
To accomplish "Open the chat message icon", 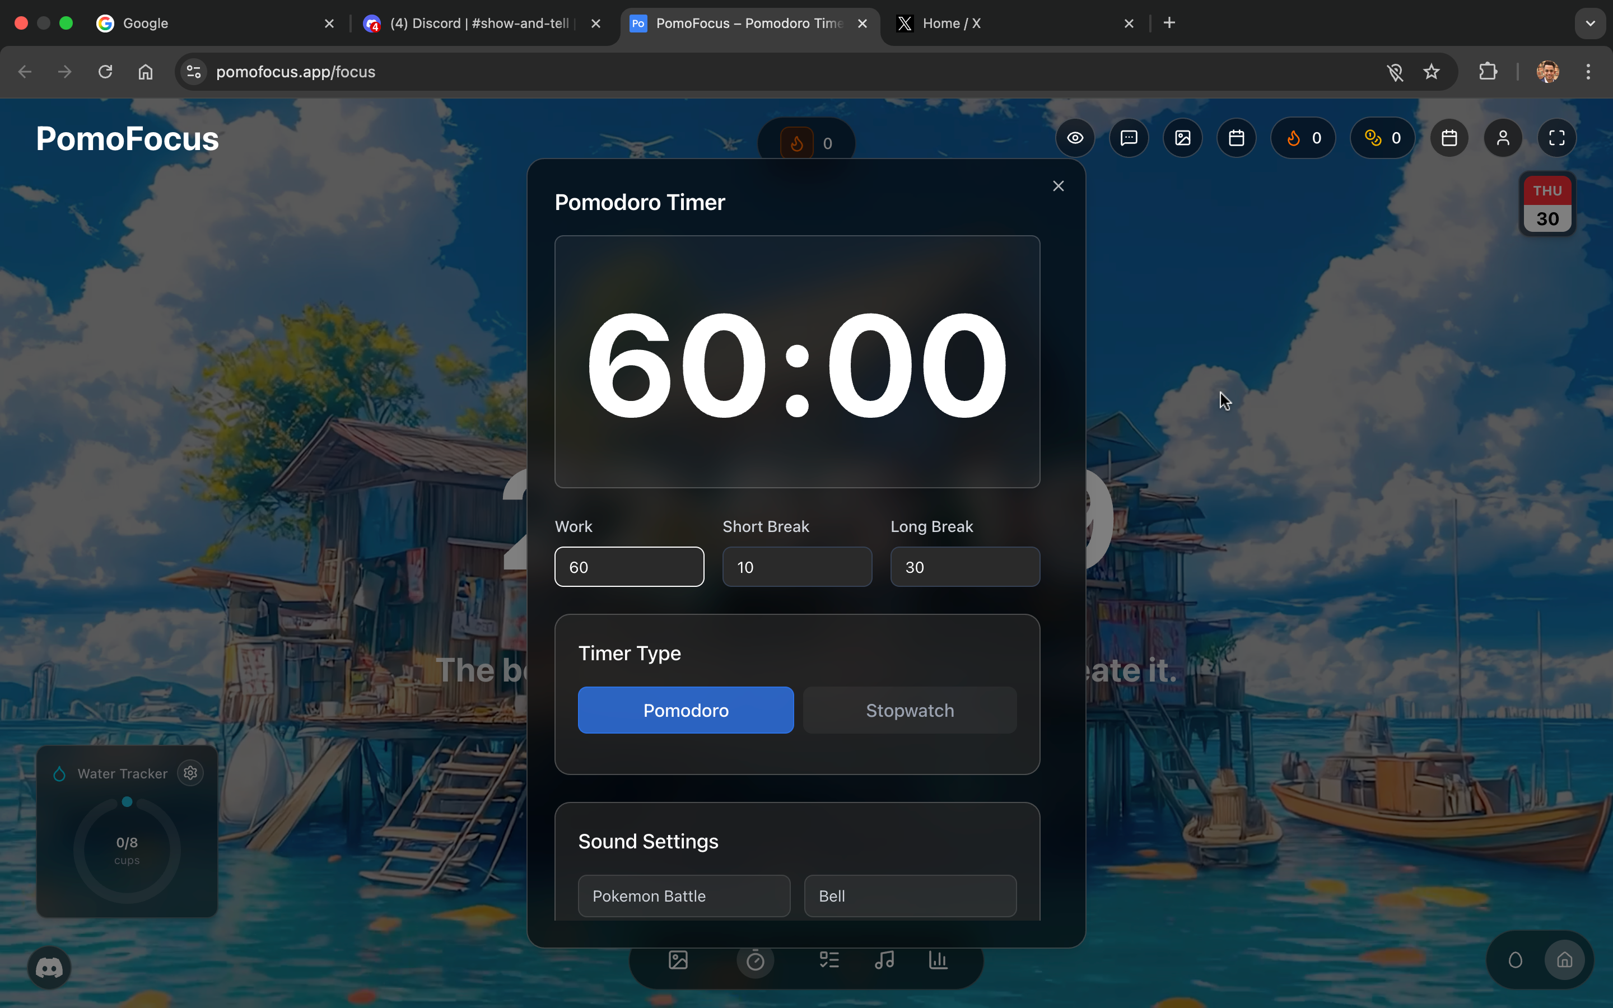I will (1129, 138).
